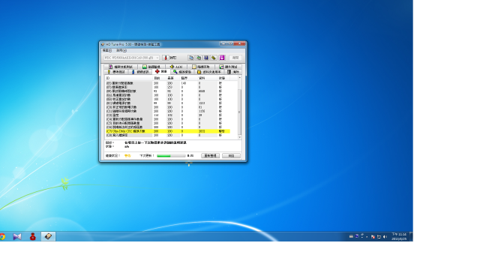480x270 pixels.
Task: Switch to the AAM tab
Action: click(x=176, y=67)
